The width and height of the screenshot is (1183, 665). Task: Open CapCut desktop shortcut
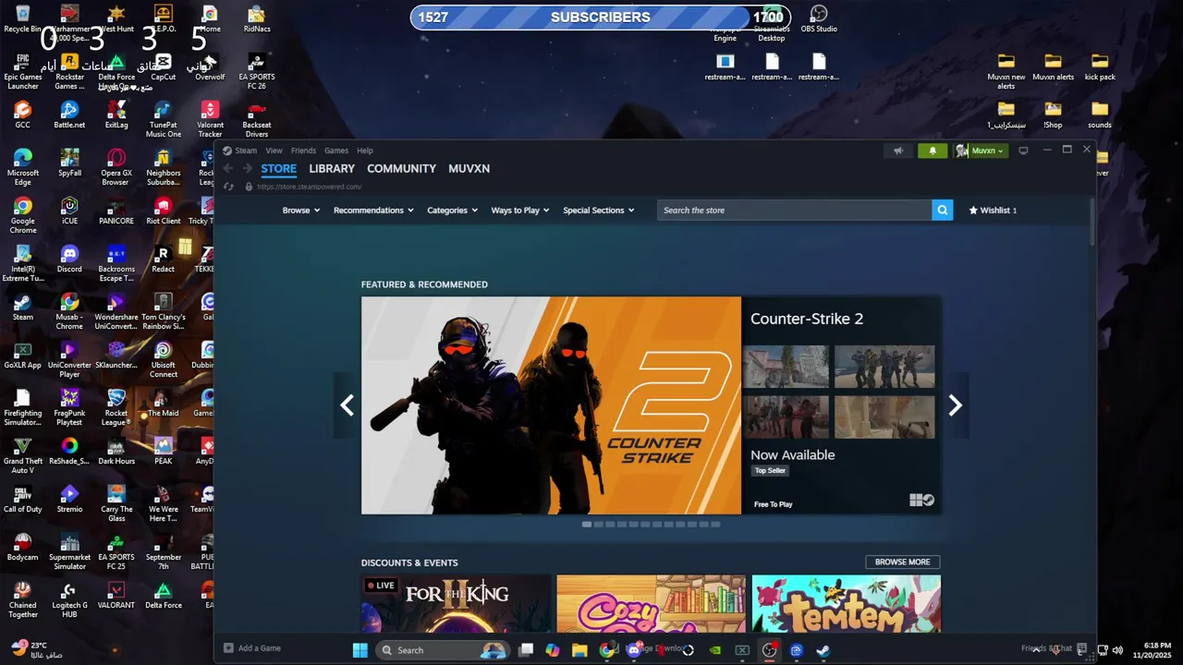coord(163,66)
